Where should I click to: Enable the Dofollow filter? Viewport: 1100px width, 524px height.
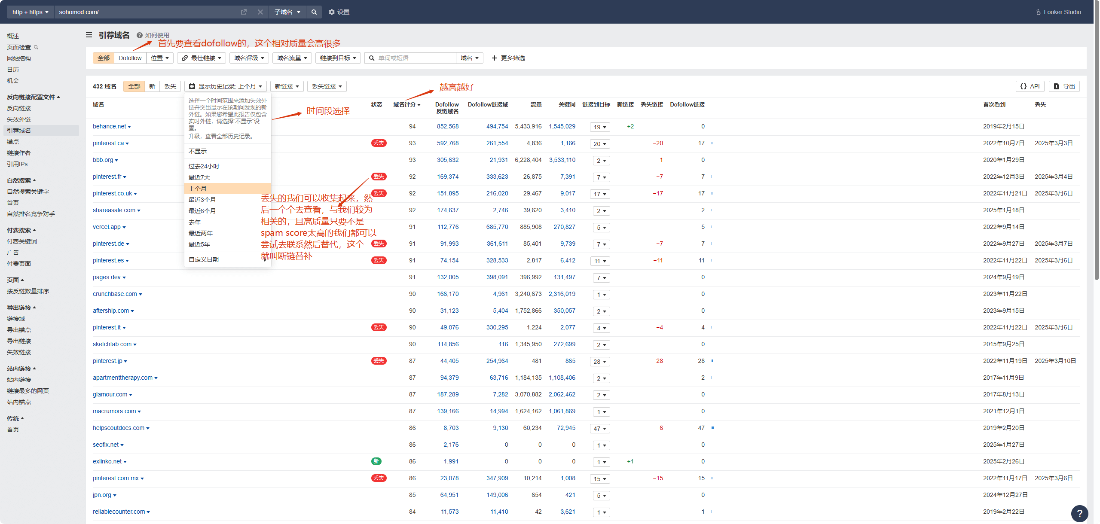130,58
